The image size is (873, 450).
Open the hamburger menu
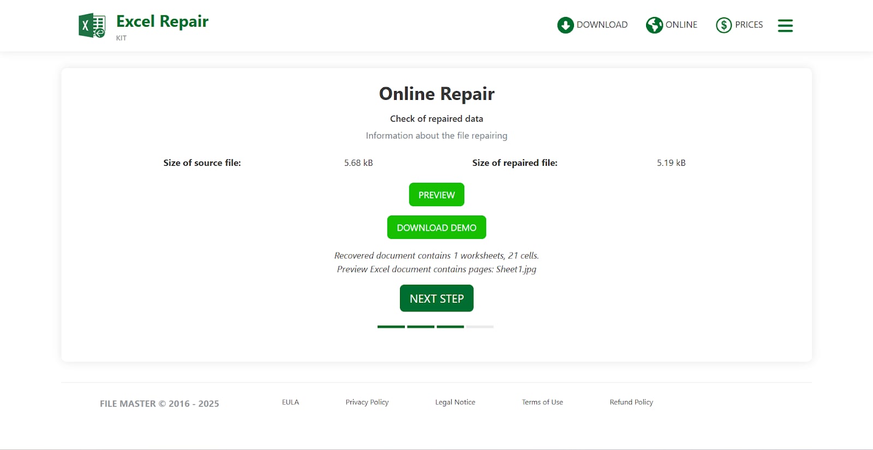click(785, 26)
